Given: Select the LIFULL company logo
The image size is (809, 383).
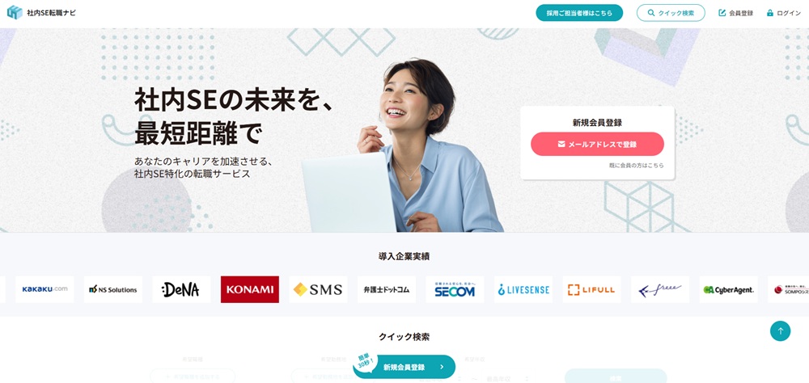Looking at the screenshot, I should (592, 290).
